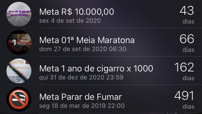Image resolution: width=202 pixels, height=114 pixels.
Task: Tap the Meia Maratona São Paulo round image
Action: [x=19, y=43]
